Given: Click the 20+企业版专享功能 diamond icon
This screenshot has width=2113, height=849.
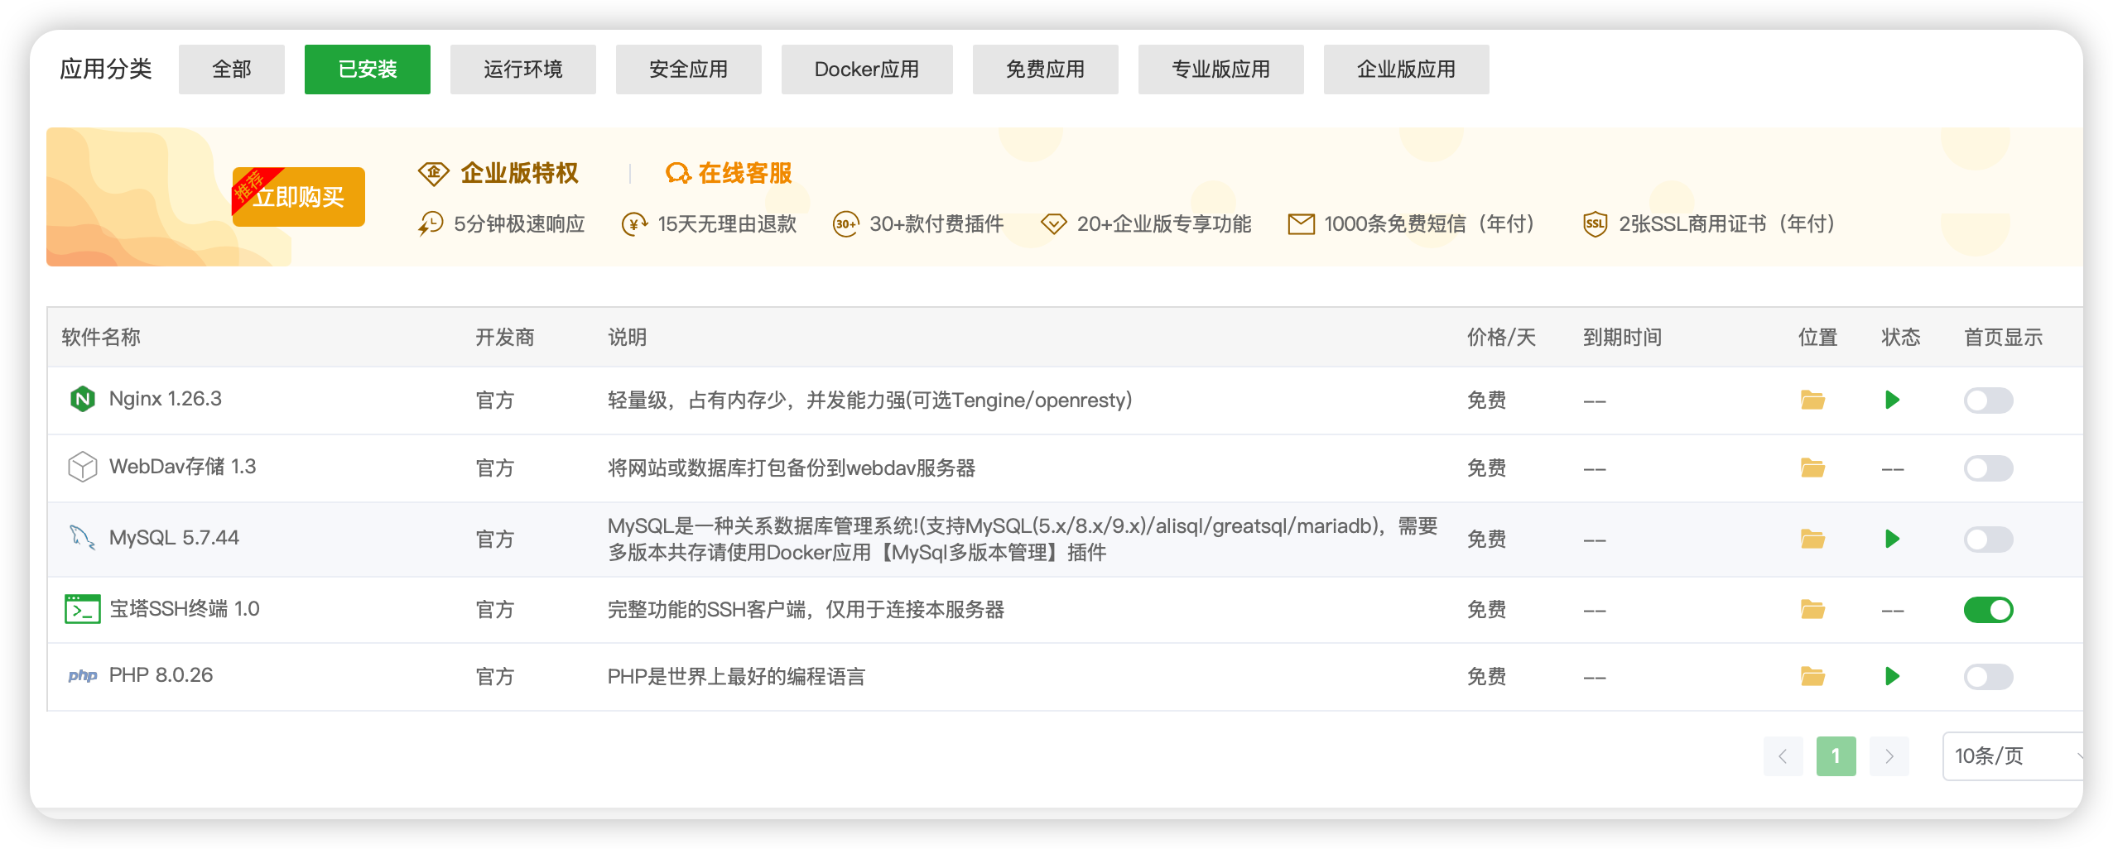Looking at the screenshot, I should (1053, 223).
